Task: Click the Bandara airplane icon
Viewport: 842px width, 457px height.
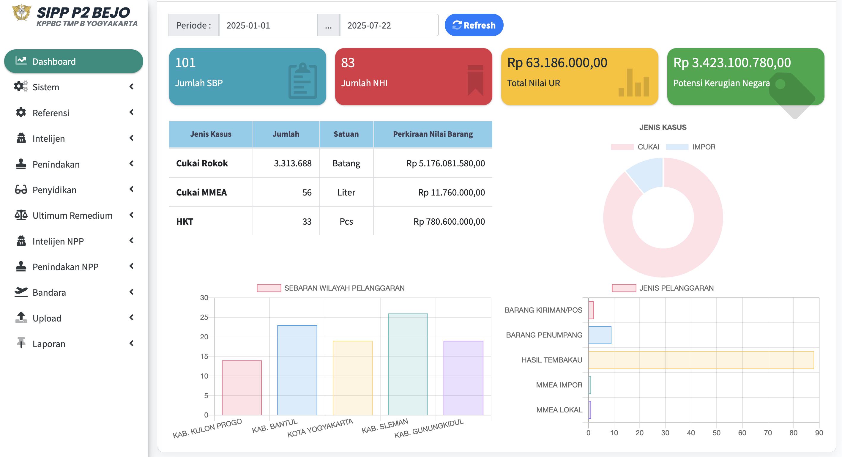Action: click(21, 292)
